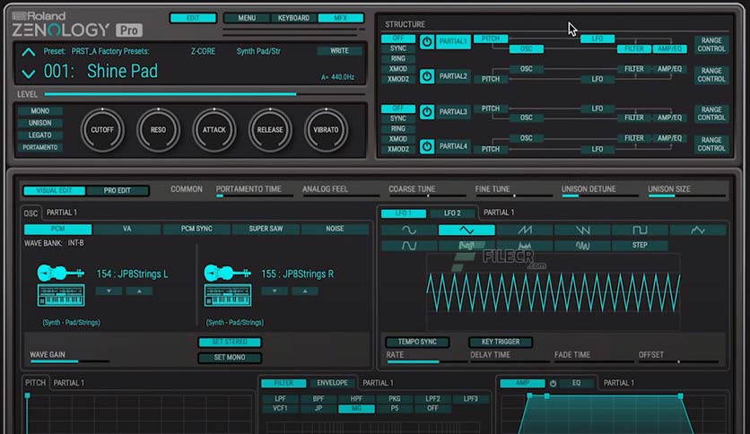750x434 pixels.
Task: Click the RESO knob
Action: (x=158, y=130)
